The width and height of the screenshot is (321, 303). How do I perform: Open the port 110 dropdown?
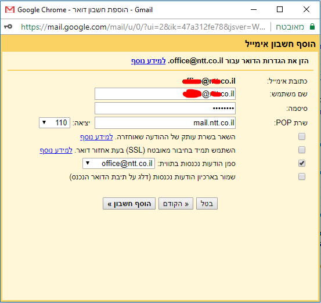point(55,123)
